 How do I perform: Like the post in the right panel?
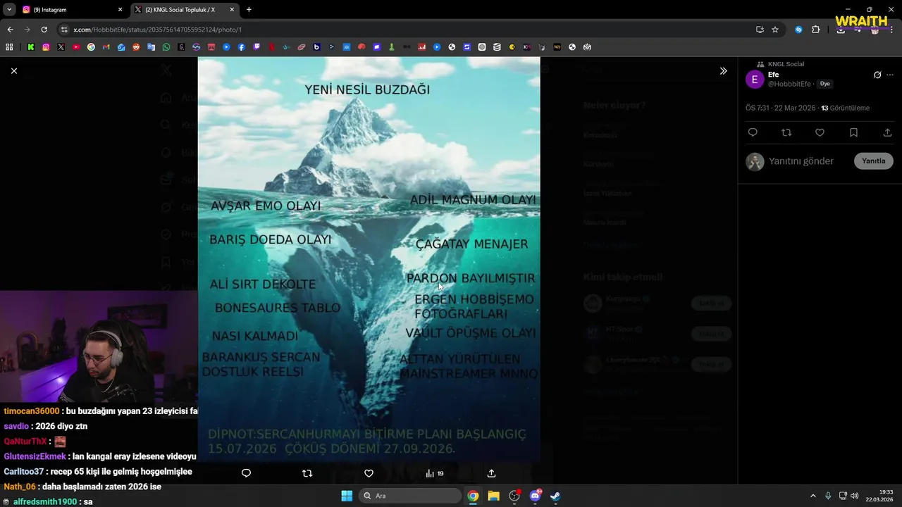point(820,132)
